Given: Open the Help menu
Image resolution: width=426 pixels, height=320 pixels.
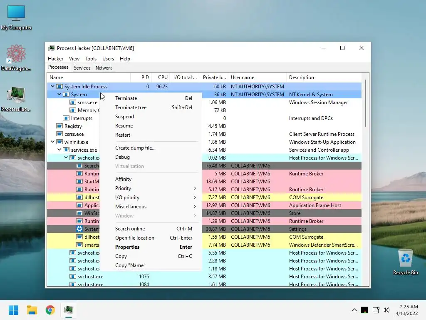Looking at the screenshot, I should [x=125, y=58].
